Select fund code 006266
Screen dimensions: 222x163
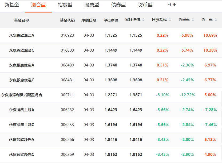point(68,140)
